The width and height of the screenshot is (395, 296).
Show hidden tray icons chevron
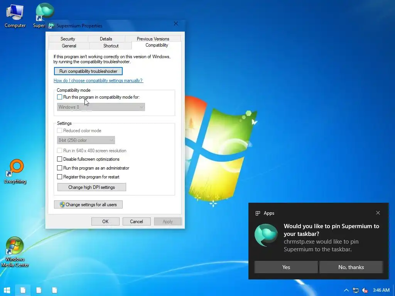[346, 290]
